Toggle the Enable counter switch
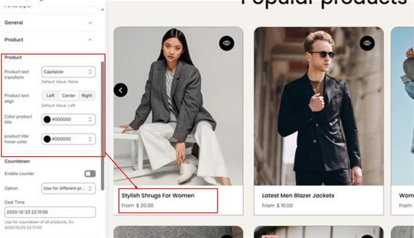 90,174
